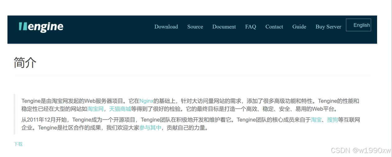Go to the Document section
This screenshot has height=157, width=392.
pos(224,27)
